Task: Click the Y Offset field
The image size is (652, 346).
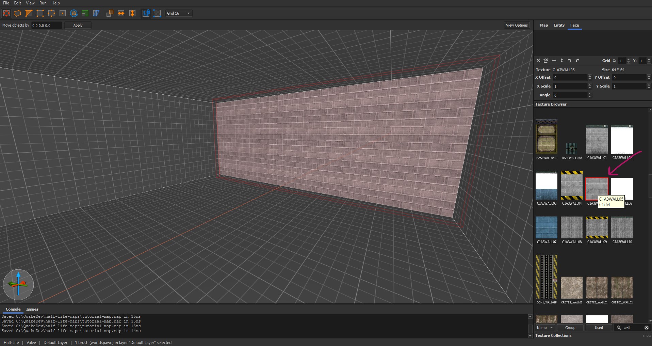Action: [629, 78]
